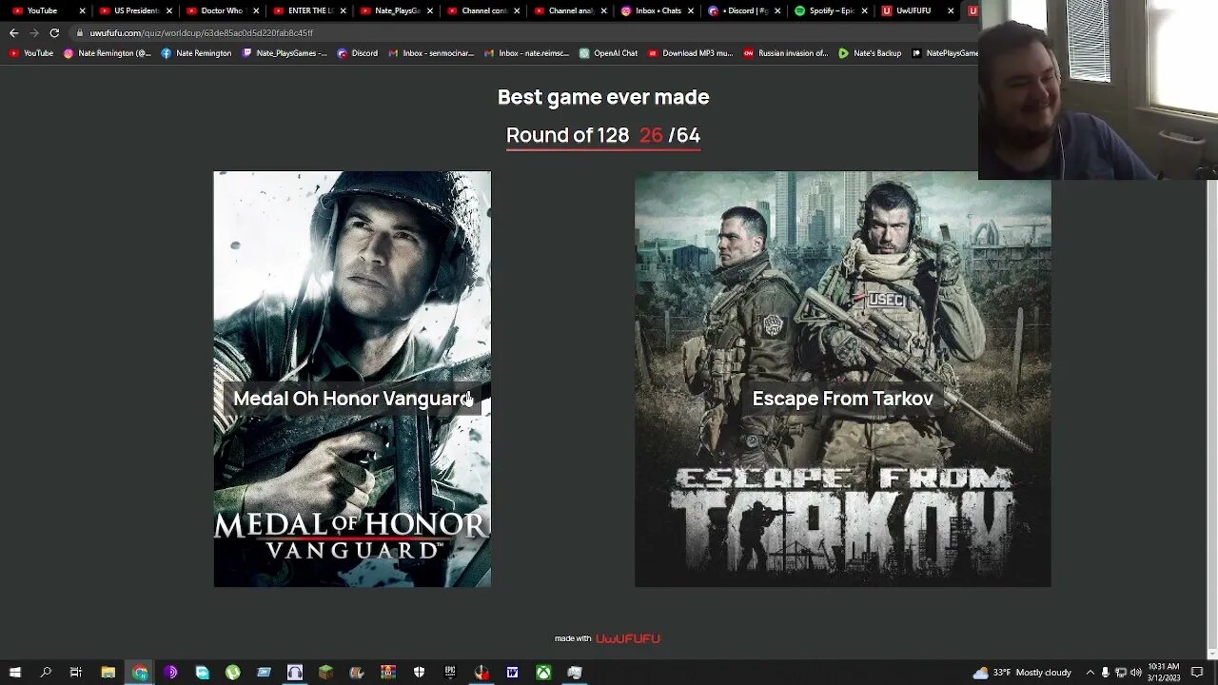Open Nate Remington (@... Instagram bookmark

[x=107, y=53]
